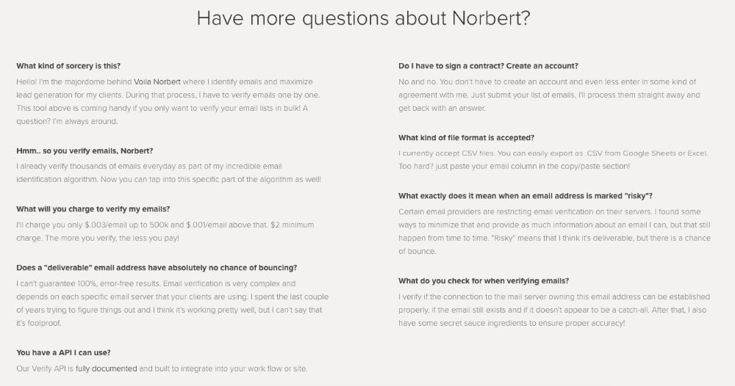Select the 'You have a API I can use?' heading
Image resolution: width=735 pixels, height=386 pixels.
(64, 353)
